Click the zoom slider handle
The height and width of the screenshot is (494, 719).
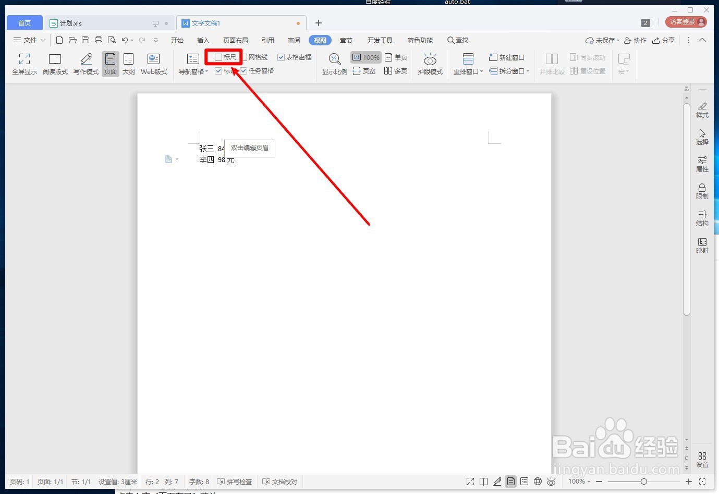coord(644,481)
